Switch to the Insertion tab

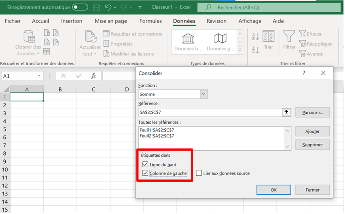[72, 21]
